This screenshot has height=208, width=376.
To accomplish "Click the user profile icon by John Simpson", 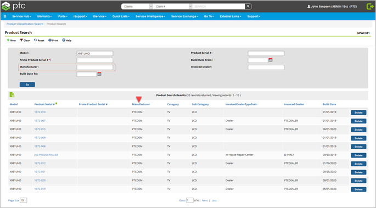I will click(308, 7).
